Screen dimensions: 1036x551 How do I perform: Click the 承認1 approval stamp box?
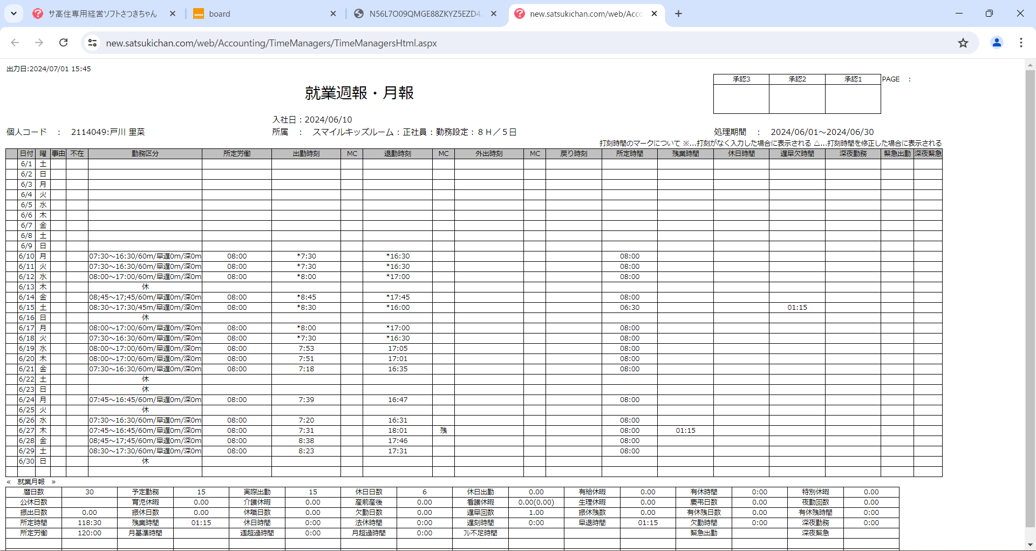click(x=853, y=99)
